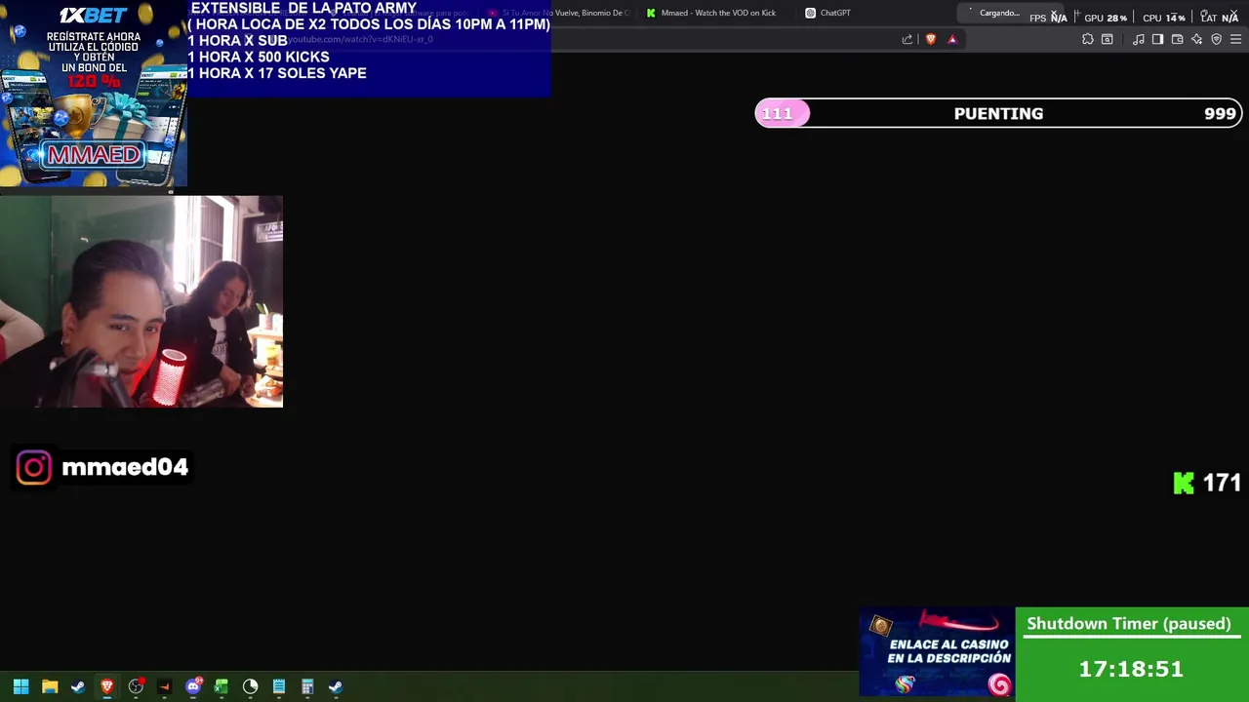1249x702 pixels.
Task: Click the 'EXTENSIBLE DE LA PATO ARMY' heading
Action: [x=303, y=8]
